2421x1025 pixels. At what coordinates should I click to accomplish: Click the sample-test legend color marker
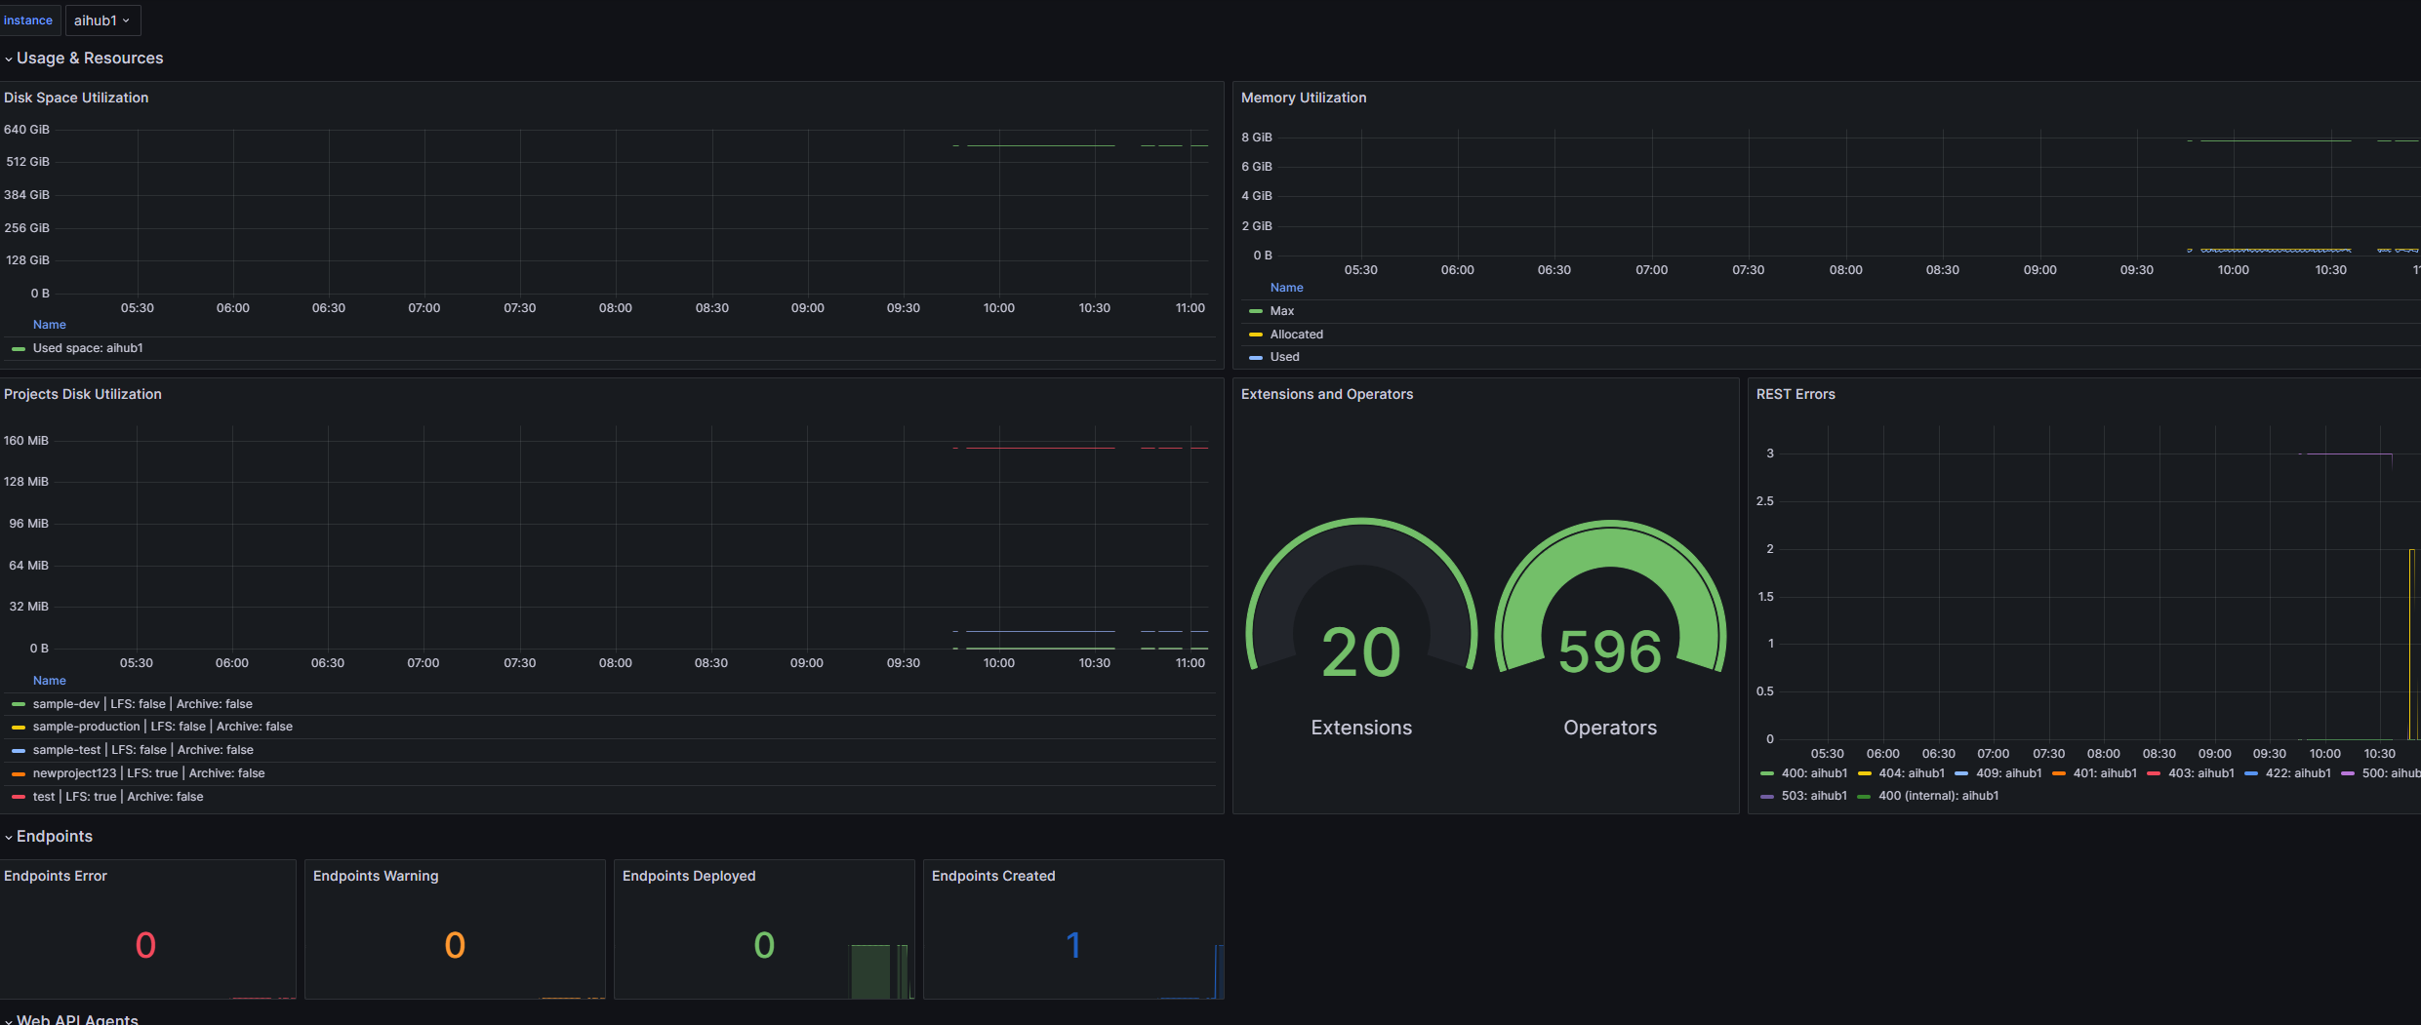tap(19, 751)
